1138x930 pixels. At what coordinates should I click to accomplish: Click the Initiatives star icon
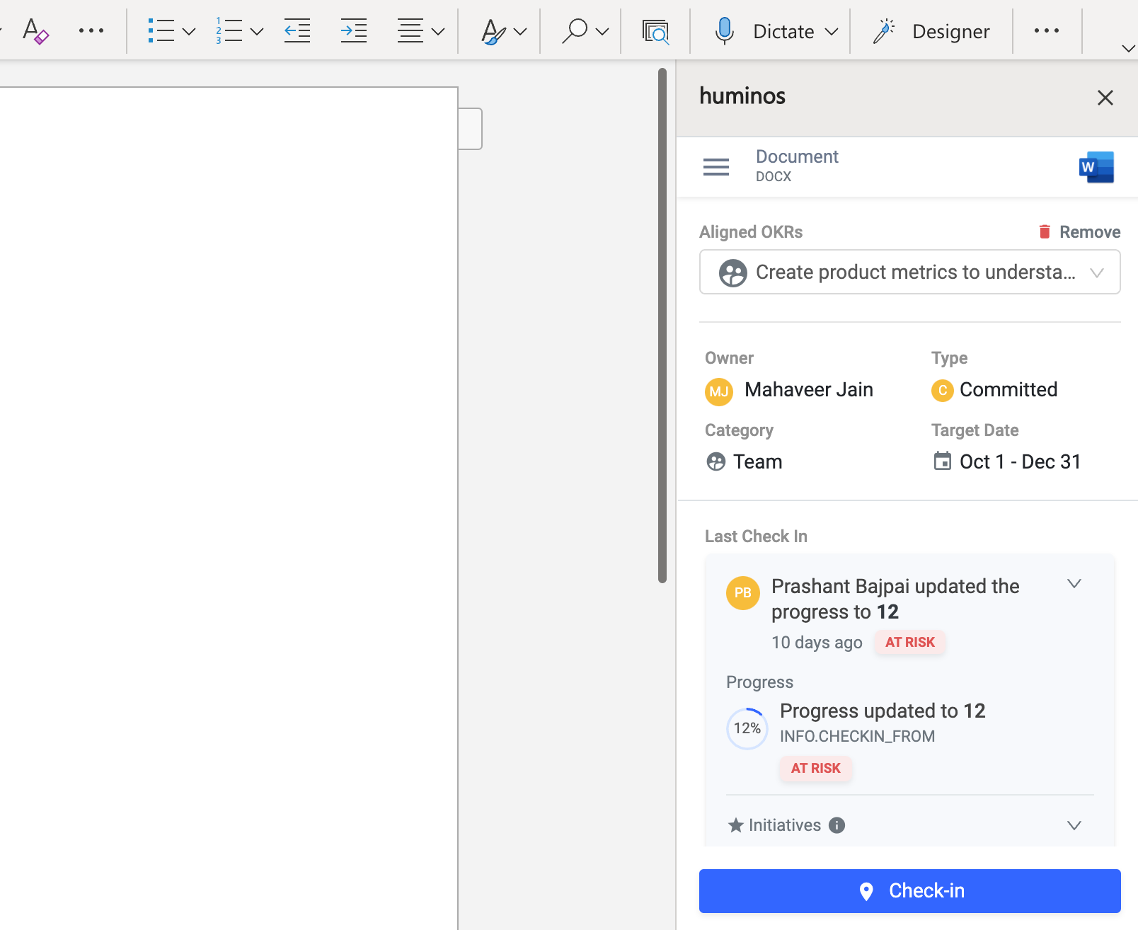pos(736,825)
